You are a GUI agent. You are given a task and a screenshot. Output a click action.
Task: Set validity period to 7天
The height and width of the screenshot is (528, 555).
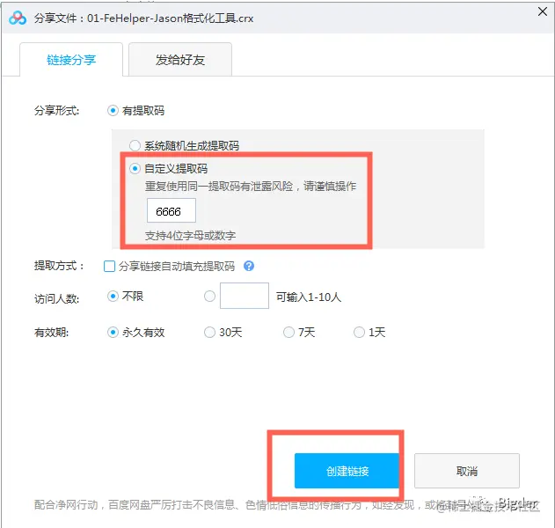click(x=288, y=332)
